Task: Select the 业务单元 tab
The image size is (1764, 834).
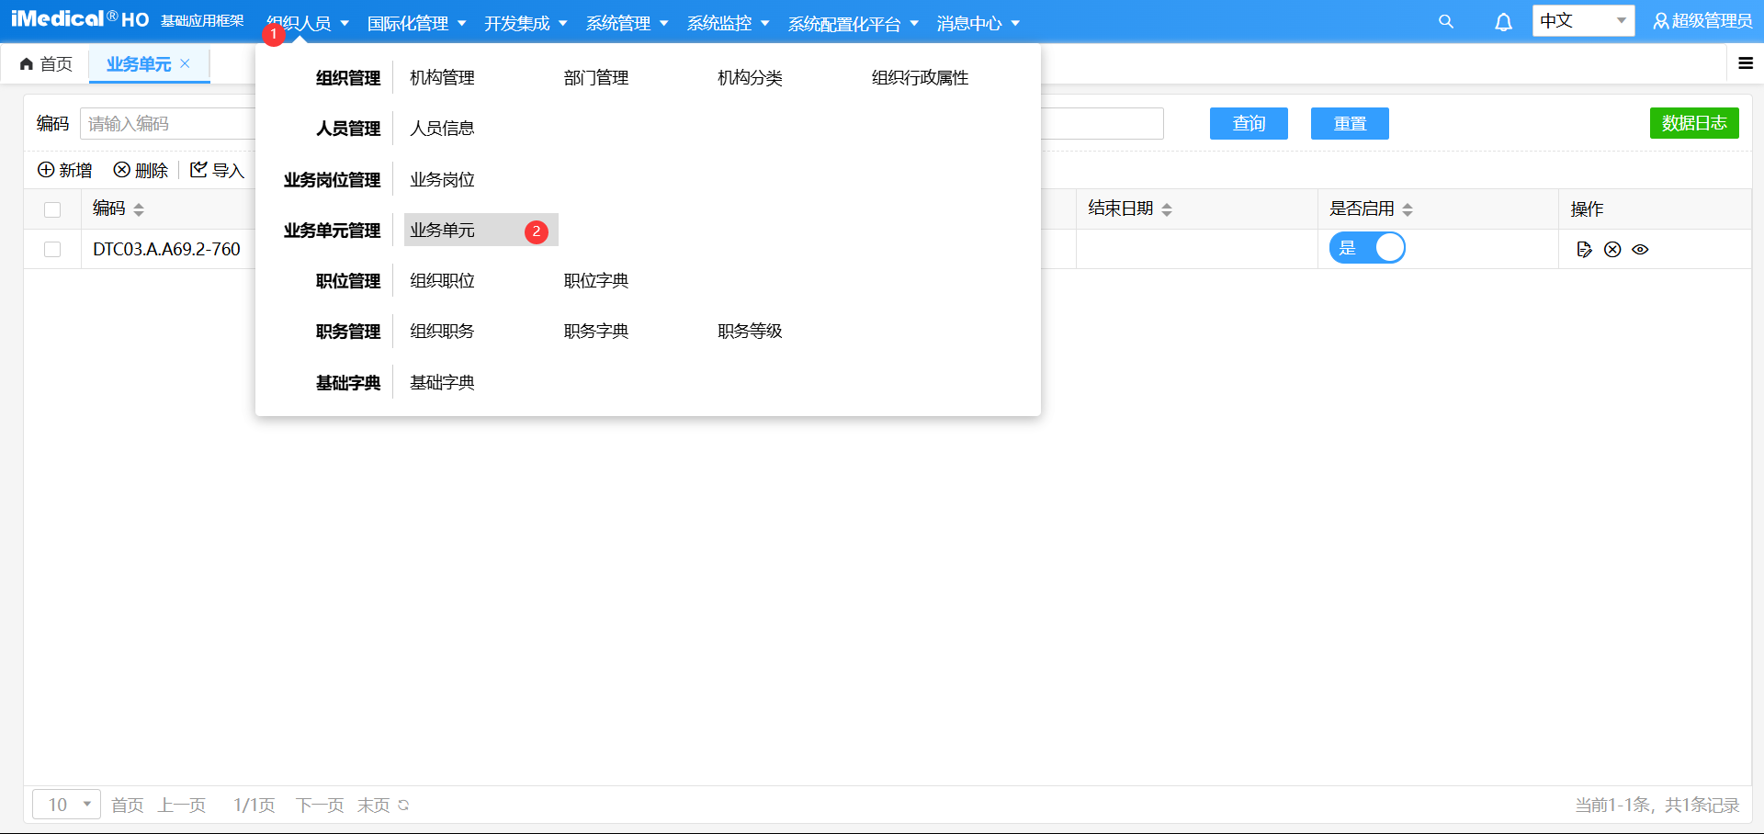Action: [x=139, y=63]
